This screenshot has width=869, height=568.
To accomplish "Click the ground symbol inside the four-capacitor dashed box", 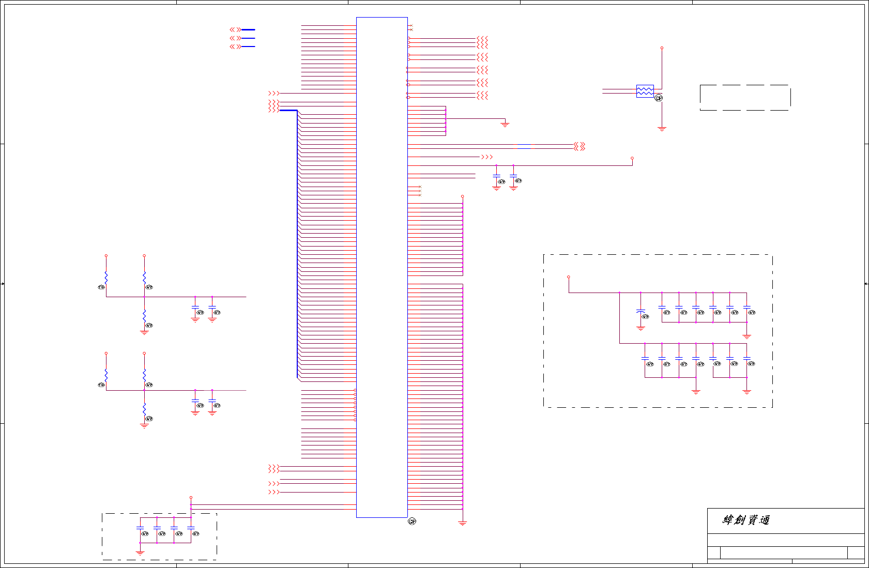I will [x=140, y=553].
